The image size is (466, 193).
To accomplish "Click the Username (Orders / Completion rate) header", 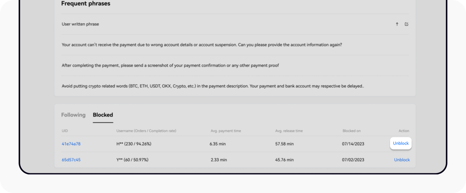I will [146, 131].
